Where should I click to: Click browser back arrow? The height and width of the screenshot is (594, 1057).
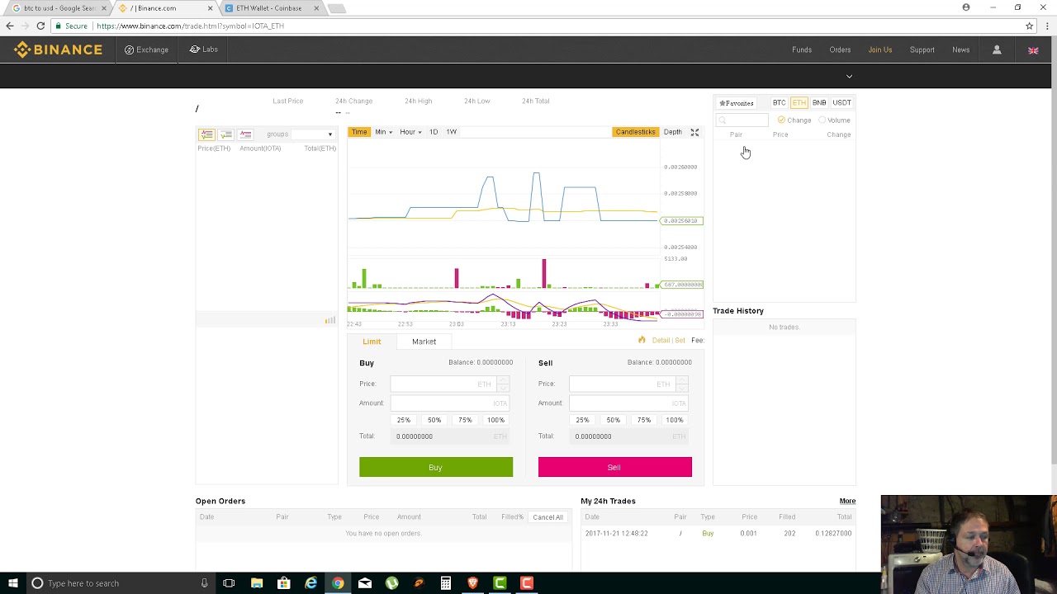(x=10, y=26)
